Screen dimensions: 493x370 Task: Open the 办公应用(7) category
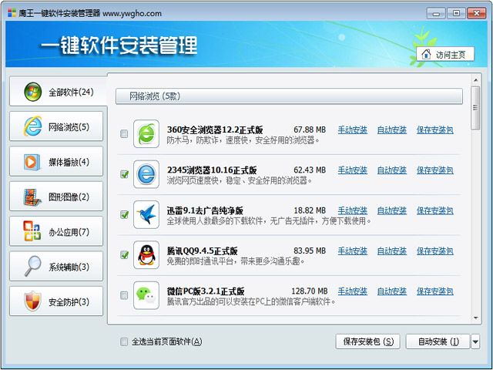click(x=56, y=231)
